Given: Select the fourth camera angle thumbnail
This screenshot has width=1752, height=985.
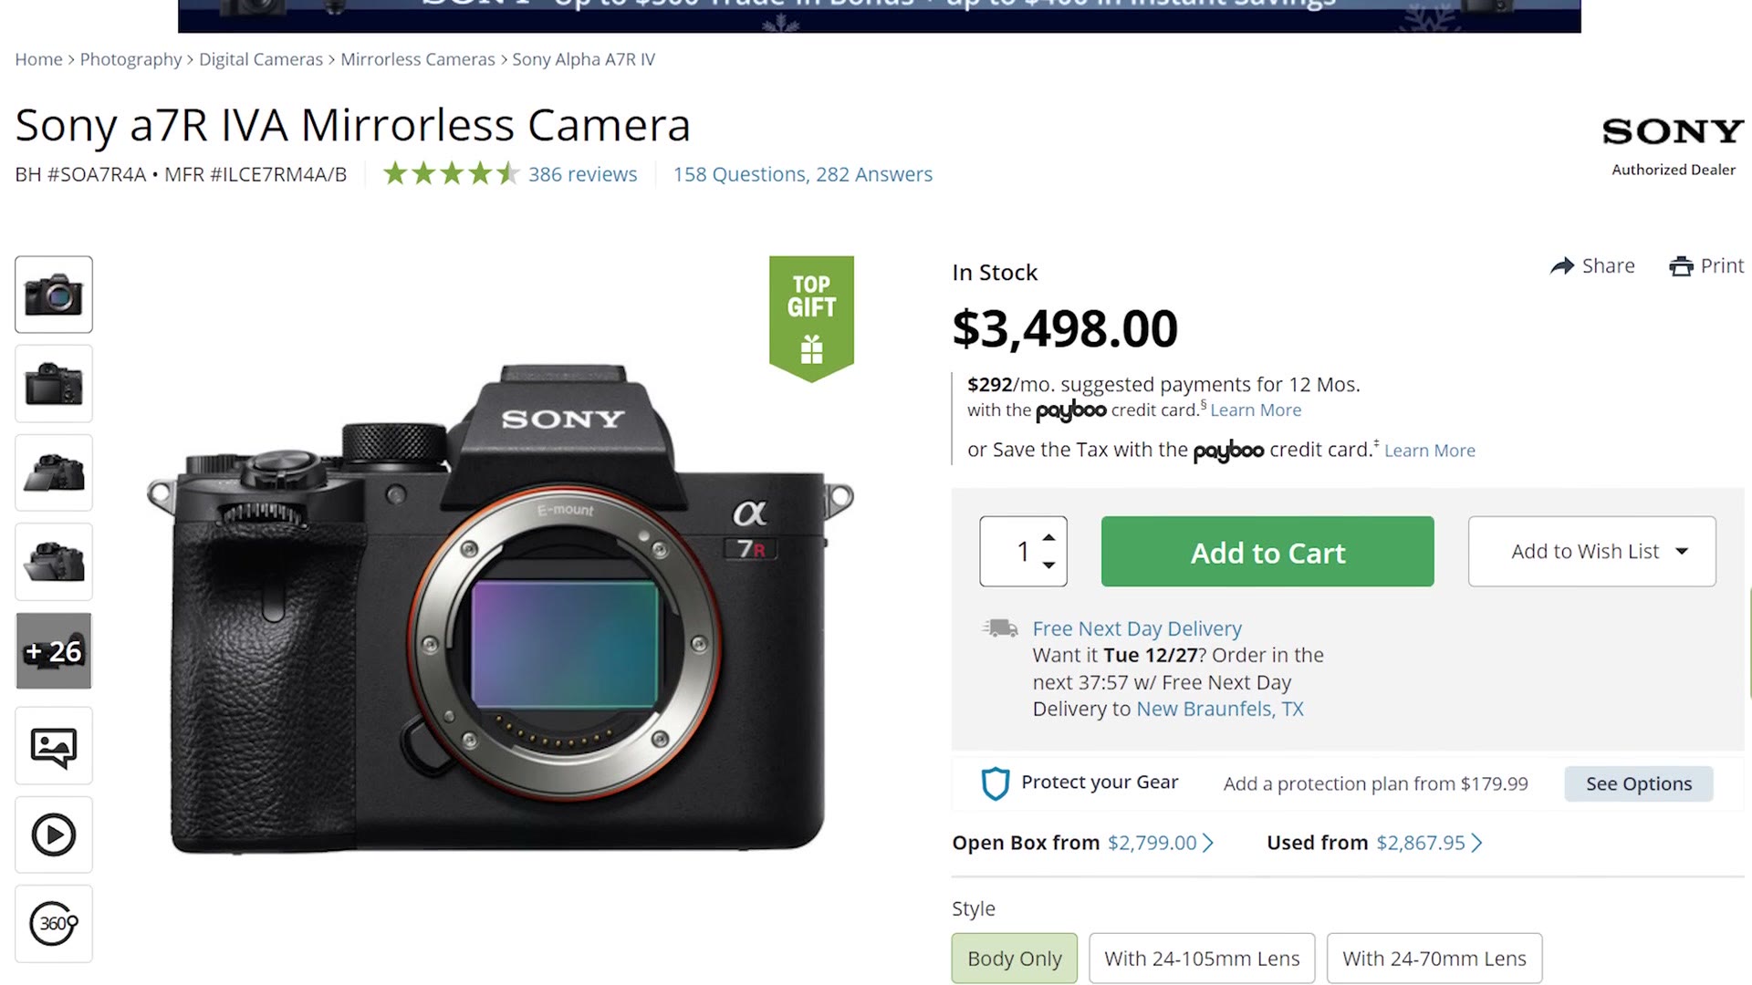Looking at the screenshot, I should pyautogui.click(x=54, y=562).
